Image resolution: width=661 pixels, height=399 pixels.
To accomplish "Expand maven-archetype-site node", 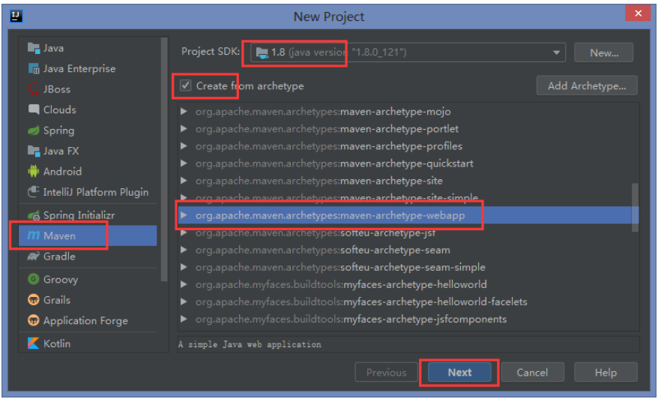I will tap(184, 181).
